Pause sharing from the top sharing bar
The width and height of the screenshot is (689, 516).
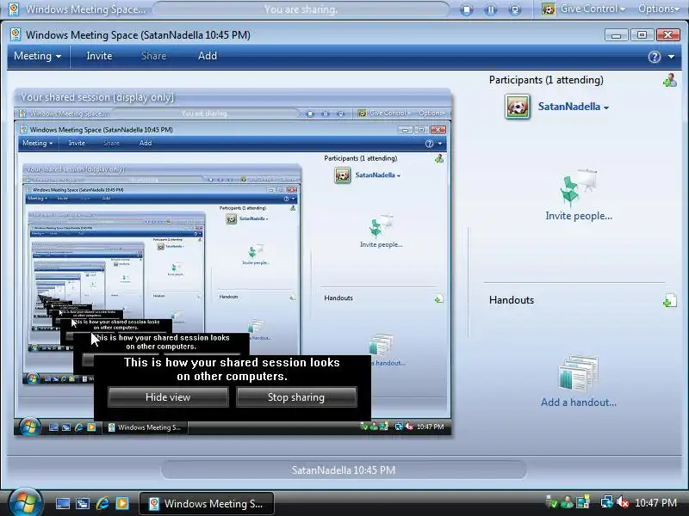[490, 9]
